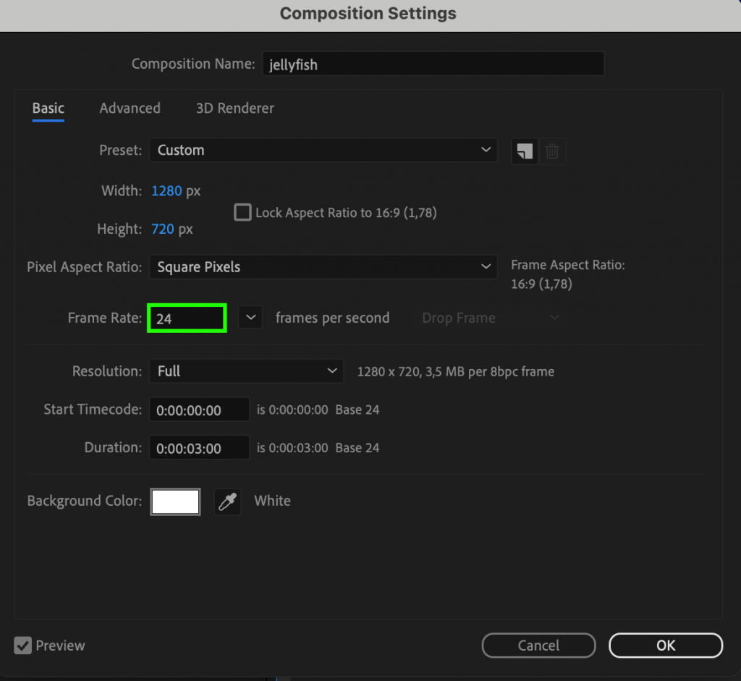Viewport: 741px width, 681px height.
Task: Open the Resolution dropdown
Action: pyautogui.click(x=246, y=371)
